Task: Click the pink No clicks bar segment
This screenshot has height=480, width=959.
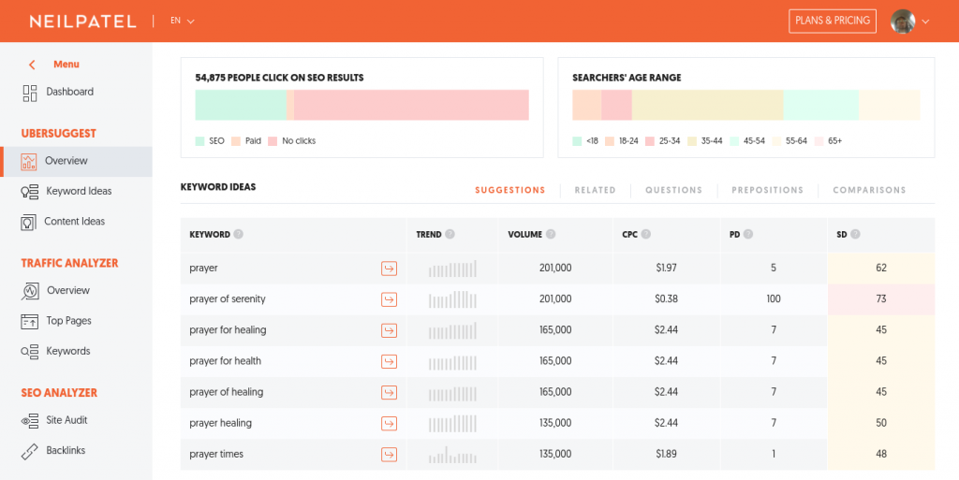Action: (x=411, y=105)
